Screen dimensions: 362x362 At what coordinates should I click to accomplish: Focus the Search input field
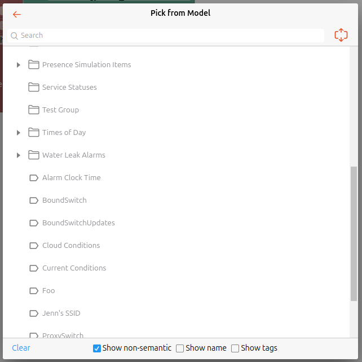tap(169, 36)
